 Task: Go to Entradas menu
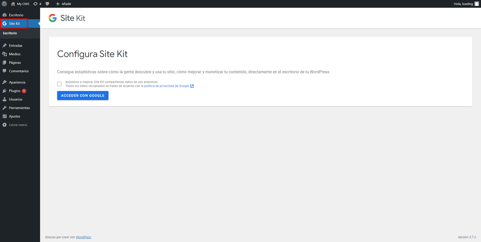20,45
